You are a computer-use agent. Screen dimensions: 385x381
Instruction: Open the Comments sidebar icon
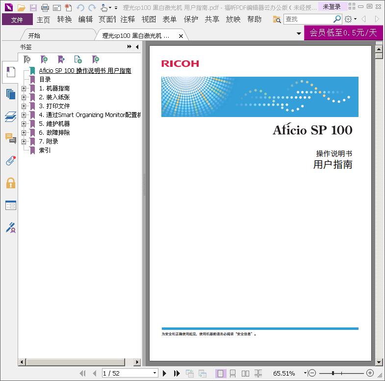pyautogui.click(x=11, y=138)
